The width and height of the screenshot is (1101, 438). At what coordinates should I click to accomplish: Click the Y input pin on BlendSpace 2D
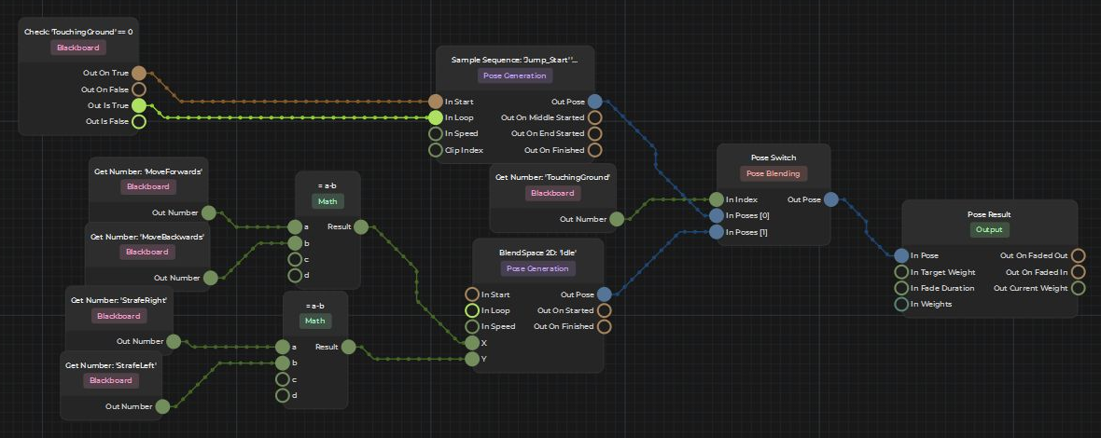[472, 360]
